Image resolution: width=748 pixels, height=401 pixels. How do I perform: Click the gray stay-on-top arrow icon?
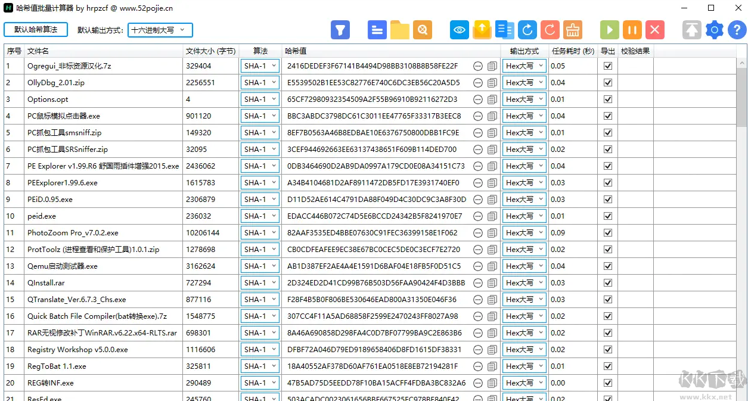692,30
